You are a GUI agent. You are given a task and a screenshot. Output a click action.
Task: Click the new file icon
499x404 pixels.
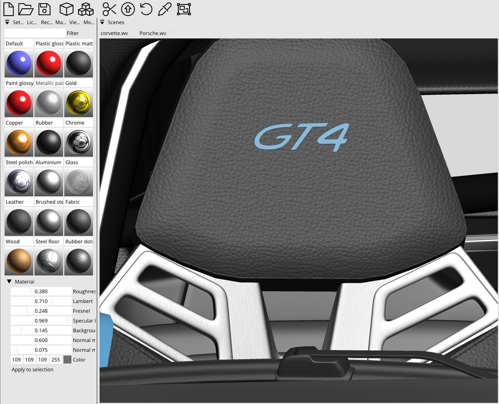[x=9, y=9]
